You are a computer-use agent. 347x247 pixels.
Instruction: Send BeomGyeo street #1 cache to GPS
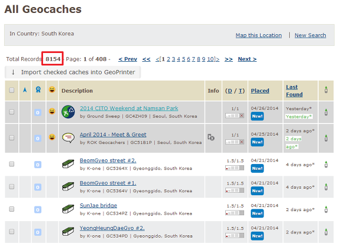pyautogui.click(x=326, y=187)
